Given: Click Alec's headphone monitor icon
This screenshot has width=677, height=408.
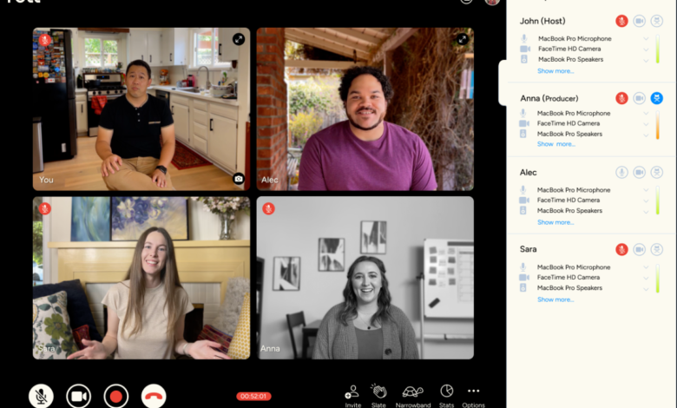Looking at the screenshot, I should [x=657, y=172].
